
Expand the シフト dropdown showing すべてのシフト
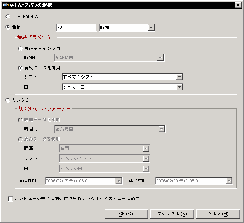179,77
